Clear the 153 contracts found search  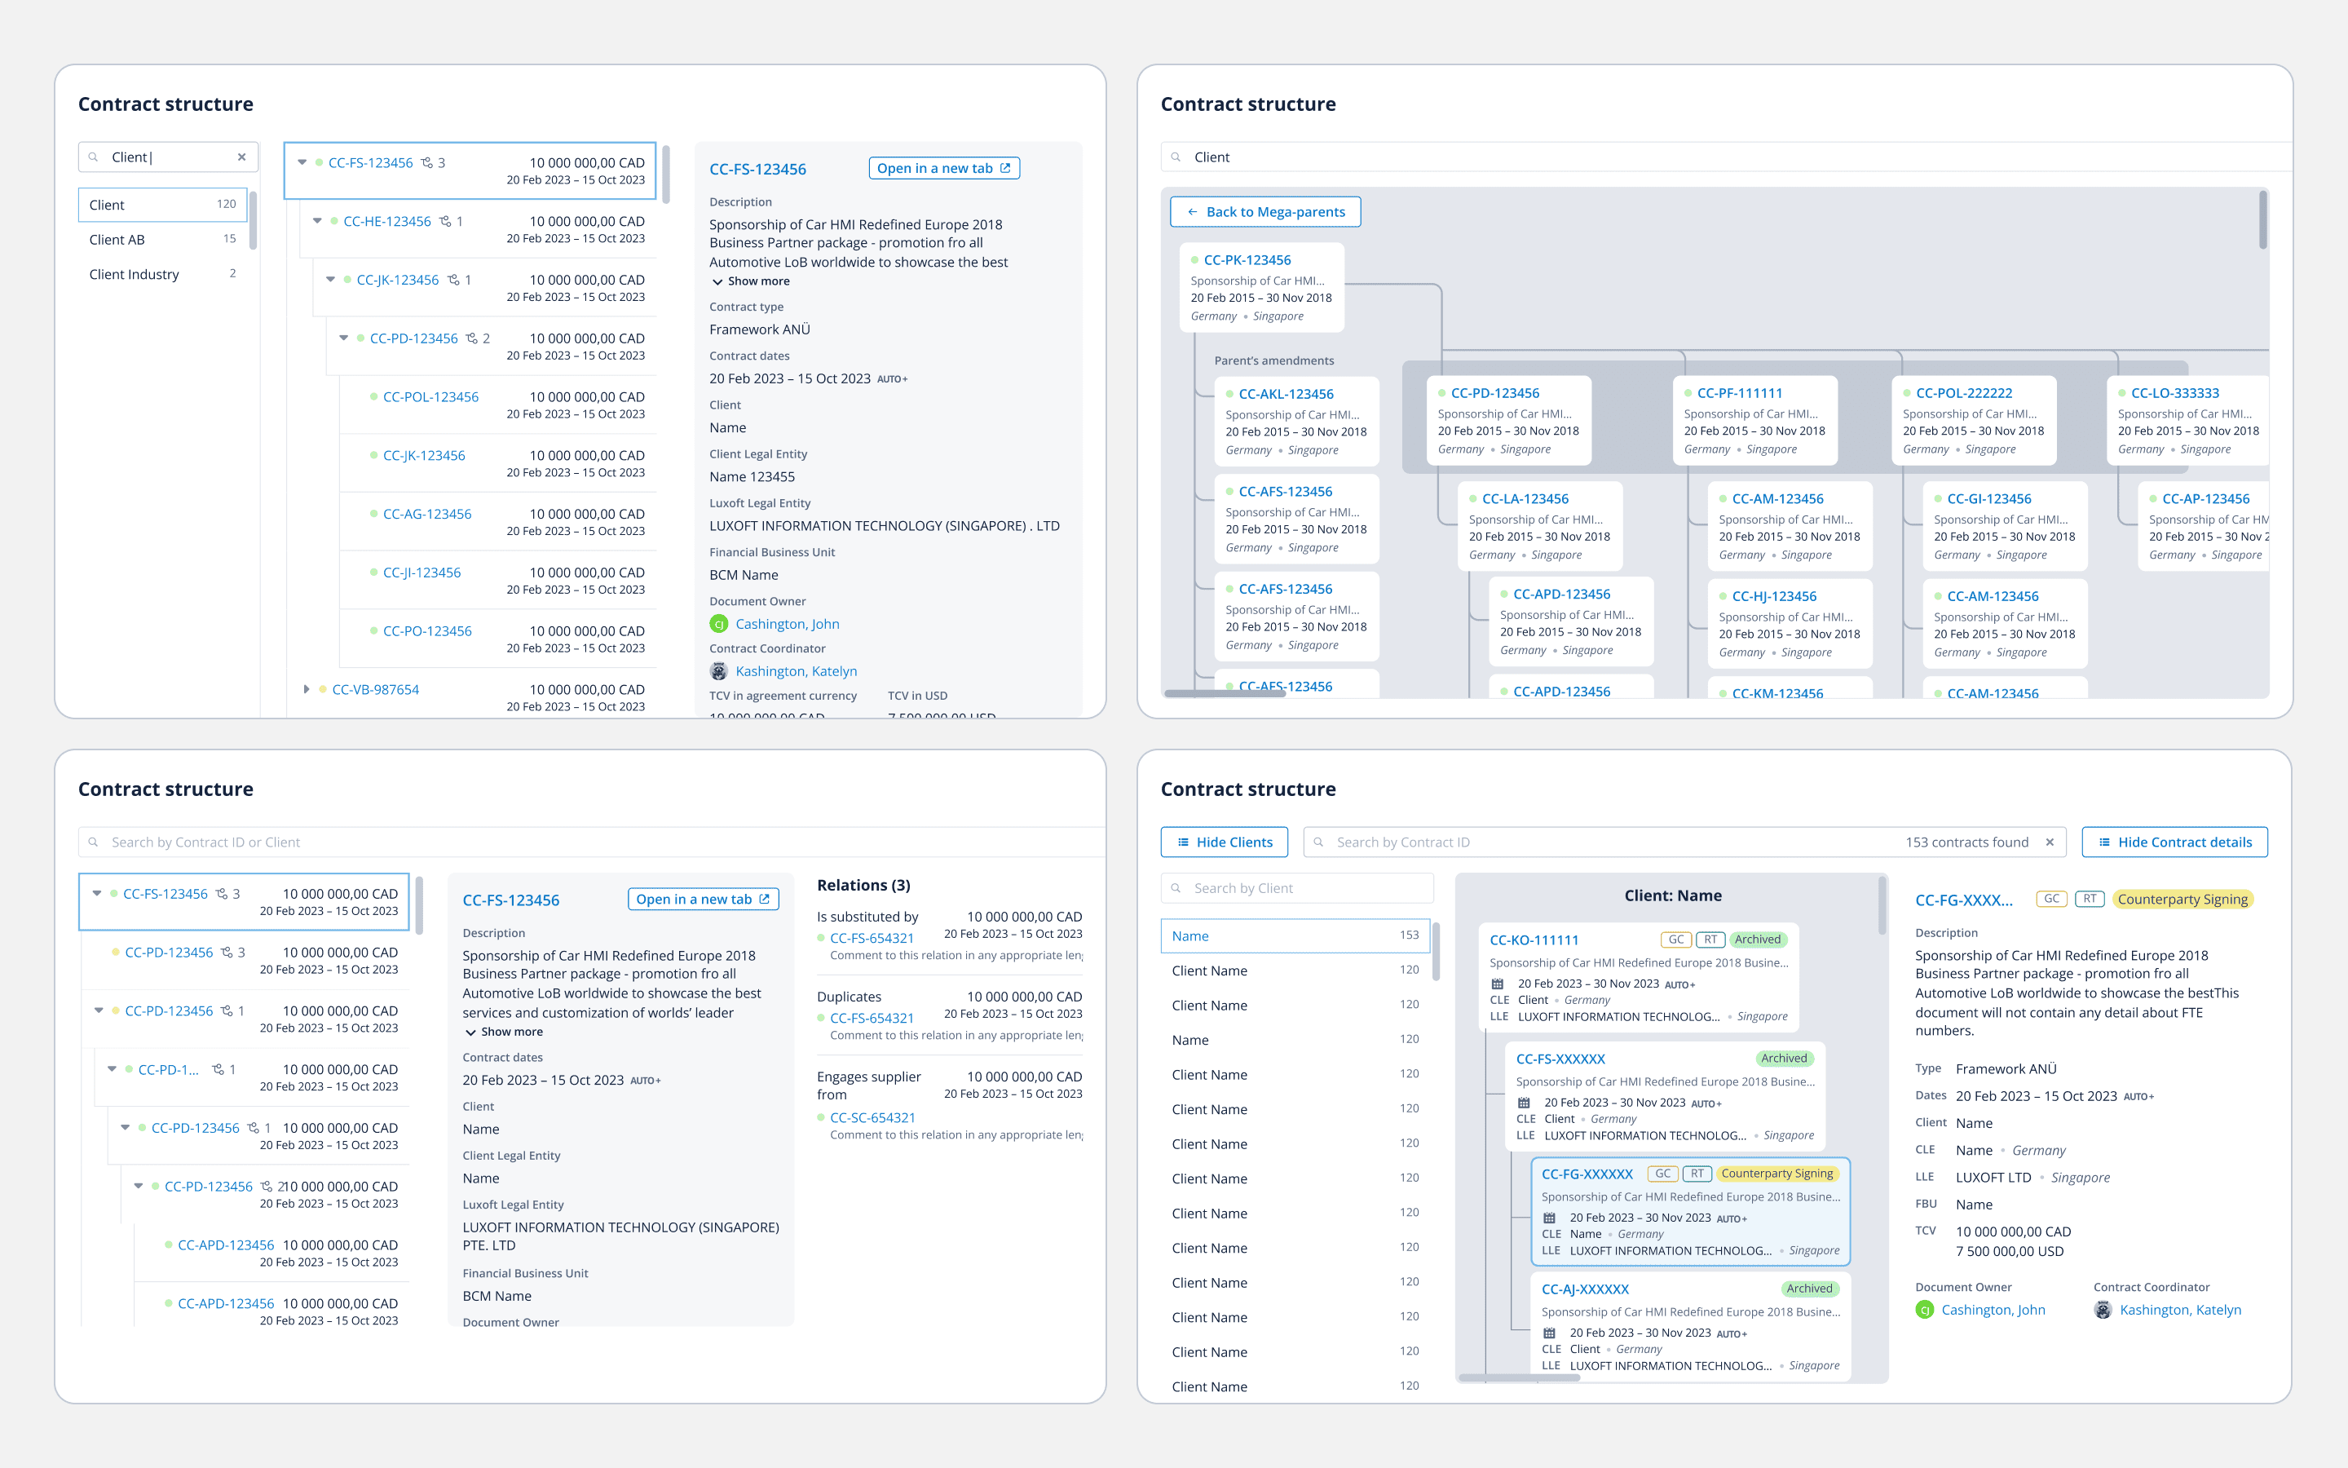click(x=2049, y=842)
